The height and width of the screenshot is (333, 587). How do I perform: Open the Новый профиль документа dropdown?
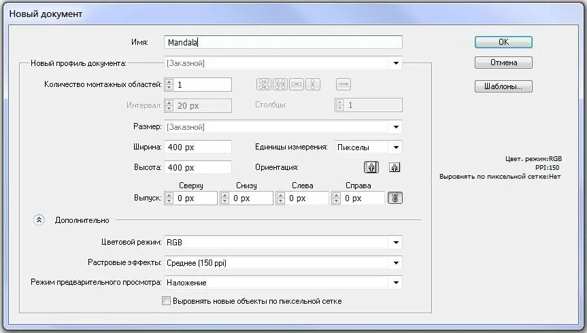[x=283, y=63]
